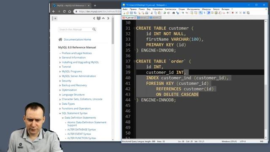
Task: Click the Redo arrow in Notepad++ toolbar
Action: pos(169,13)
